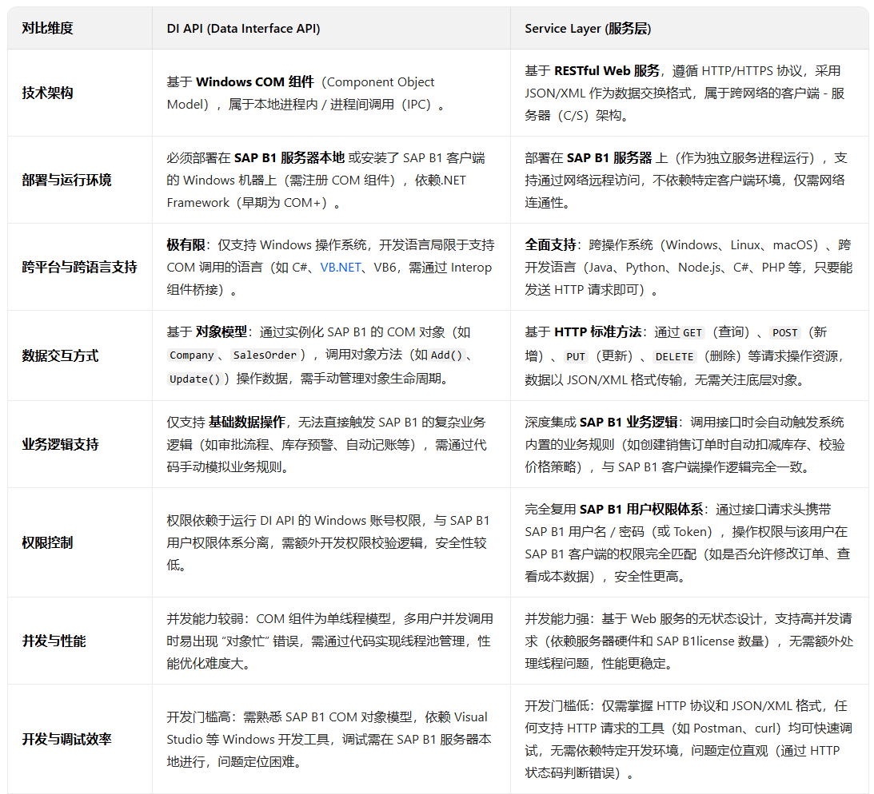874x794 pixels.
Task: Click the 'PUT' code snippet
Action: click(575, 357)
